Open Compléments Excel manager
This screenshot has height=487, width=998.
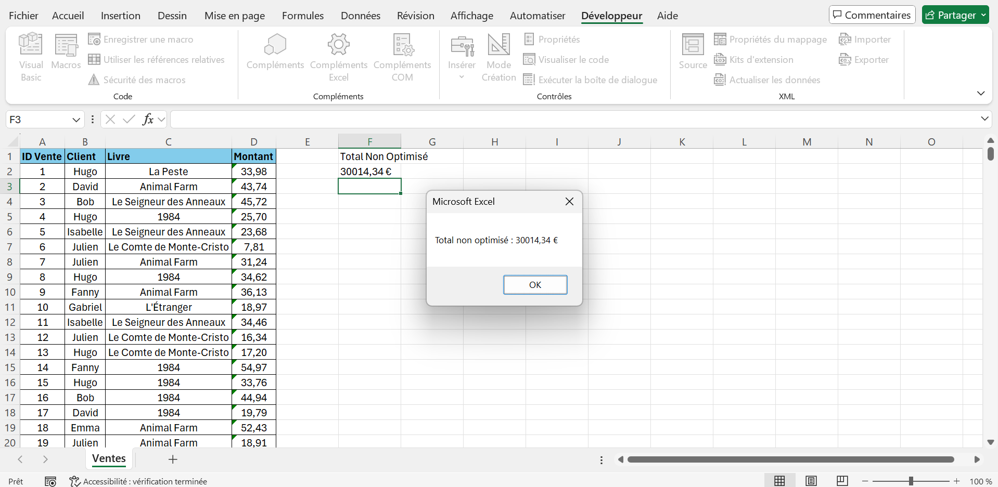click(x=339, y=57)
